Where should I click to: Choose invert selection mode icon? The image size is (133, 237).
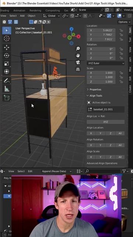pos(44,22)
